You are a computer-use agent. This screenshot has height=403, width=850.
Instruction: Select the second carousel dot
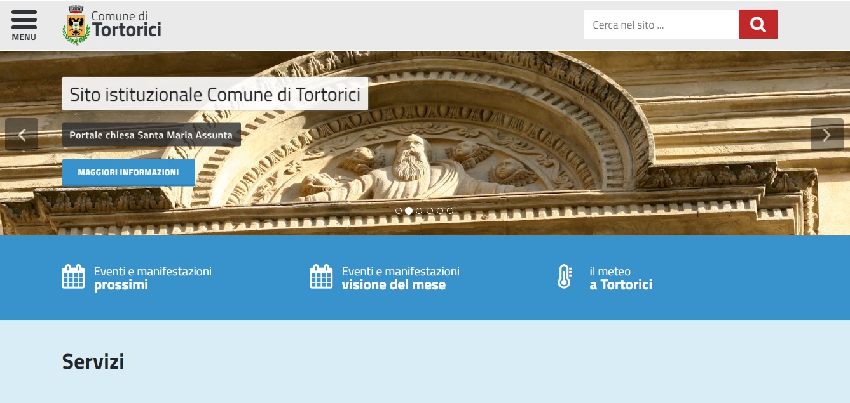[409, 211]
